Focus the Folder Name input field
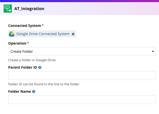159x114 pixels. pos(82,100)
